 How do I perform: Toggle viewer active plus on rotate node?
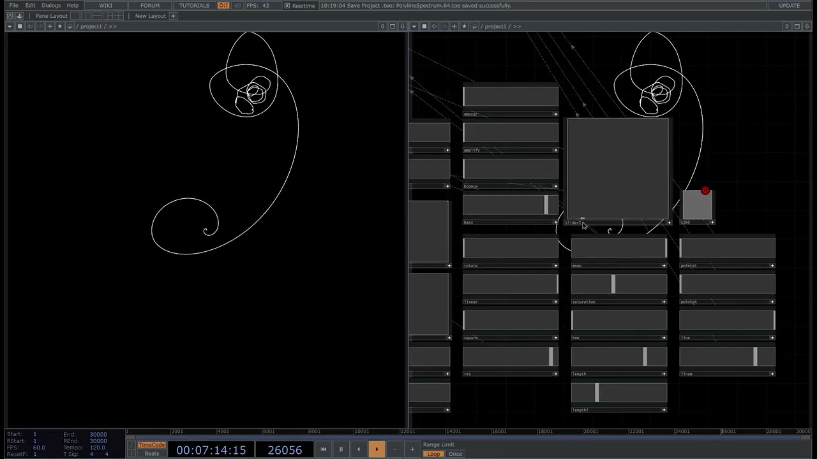pyautogui.click(x=555, y=266)
